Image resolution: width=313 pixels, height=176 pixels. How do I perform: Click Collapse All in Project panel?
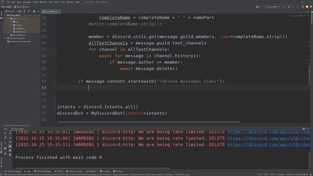pyautogui.click(x=29, y=11)
